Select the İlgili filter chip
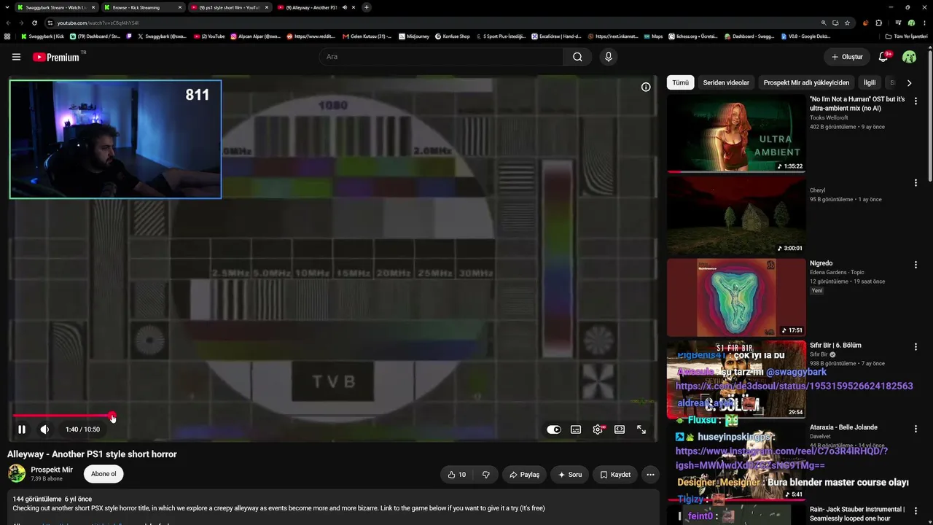 click(x=870, y=83)
